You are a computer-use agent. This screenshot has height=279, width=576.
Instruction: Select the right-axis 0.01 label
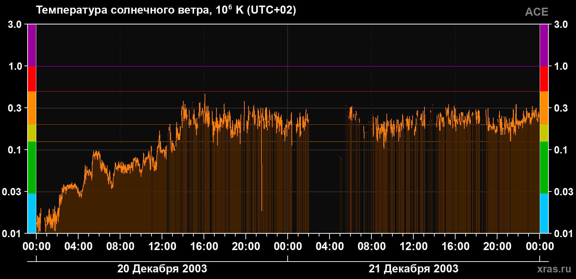point(564,233)
